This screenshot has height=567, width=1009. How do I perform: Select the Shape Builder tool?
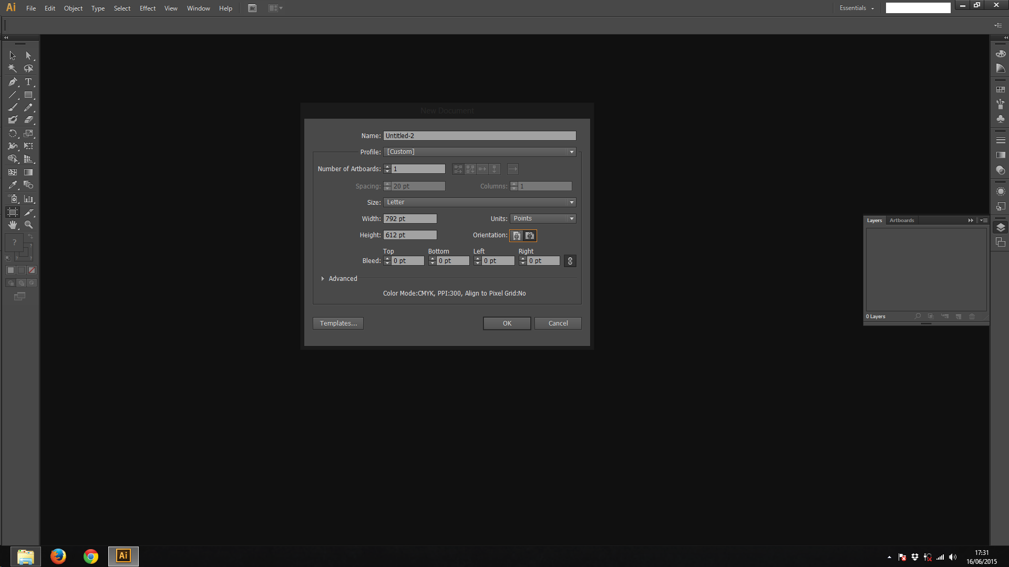click(x=13, y=159)
